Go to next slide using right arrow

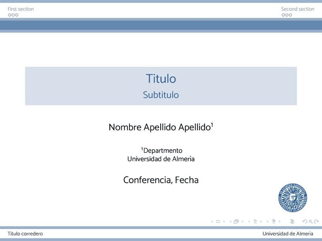tap(224, 222)
